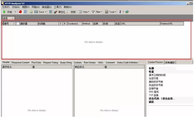This screenshot has height=117, width=194.
Task: Switch to the Post Data tab
Action: pyautogui.click(x=36, y=62)
